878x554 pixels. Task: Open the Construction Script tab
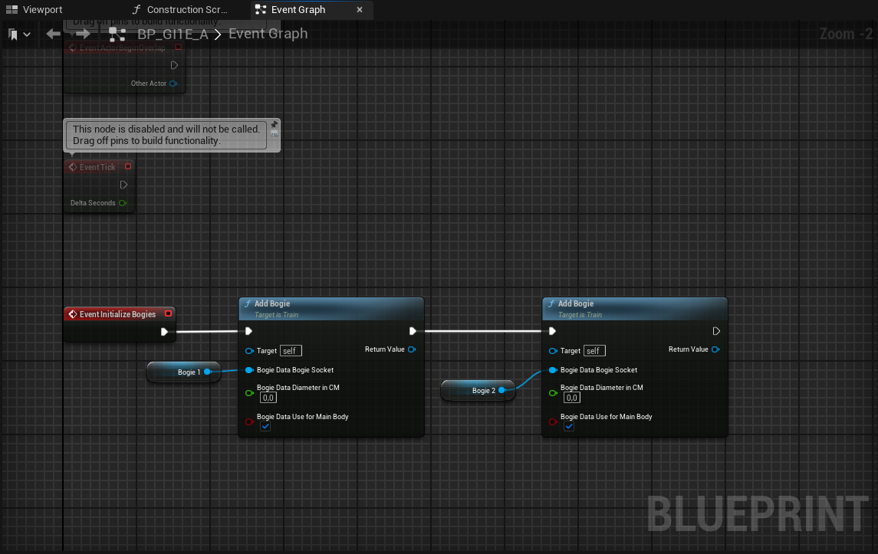(185, 10)
